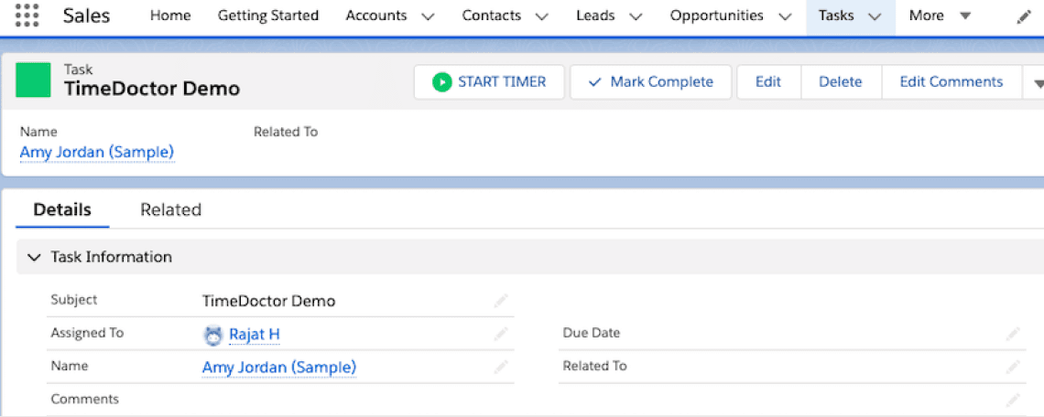Expand the Accounts dropdown chevron
This screenshot has width=1044, height=417.
(427, 16)
